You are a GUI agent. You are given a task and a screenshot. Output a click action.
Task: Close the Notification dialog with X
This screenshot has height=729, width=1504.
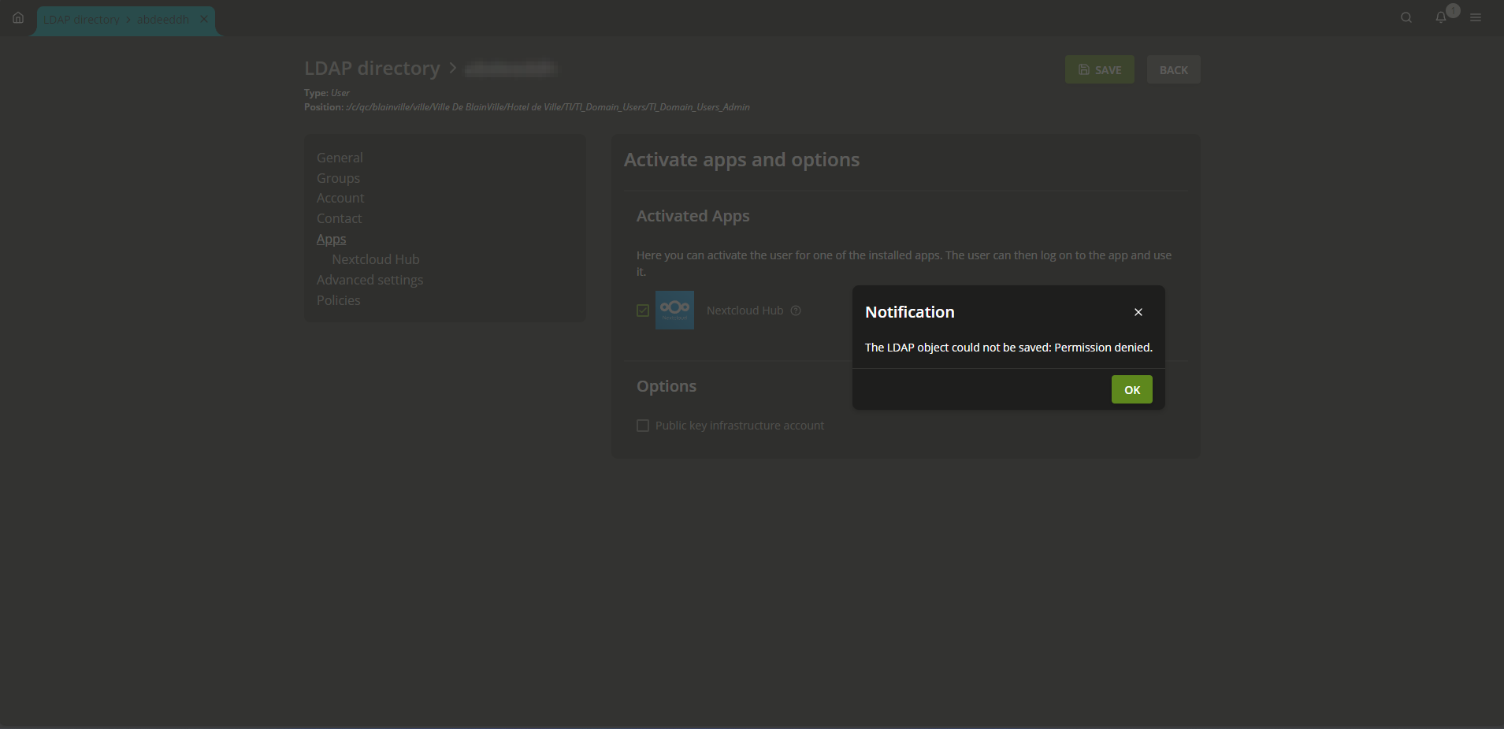[x=1138, y=312]
